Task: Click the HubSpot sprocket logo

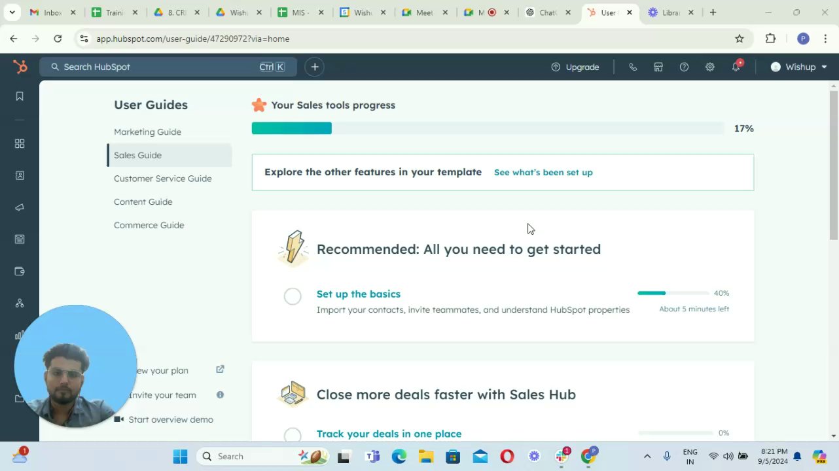Action: [x=20, y=67]
